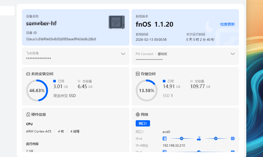This screenshot has width=263, height=157.
Task: Click the 4 线程 thread count
Action: coord(75,131)
